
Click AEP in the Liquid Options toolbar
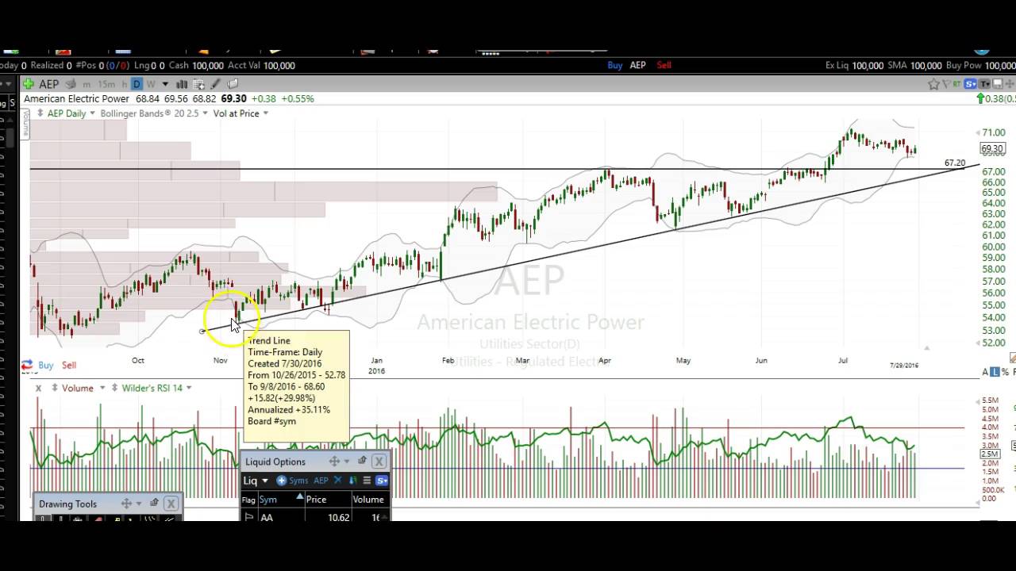coord(321,481)
